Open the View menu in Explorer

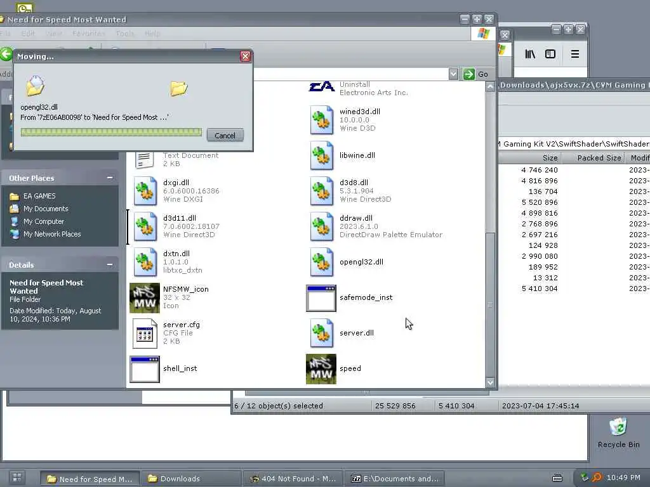[54, 34]
